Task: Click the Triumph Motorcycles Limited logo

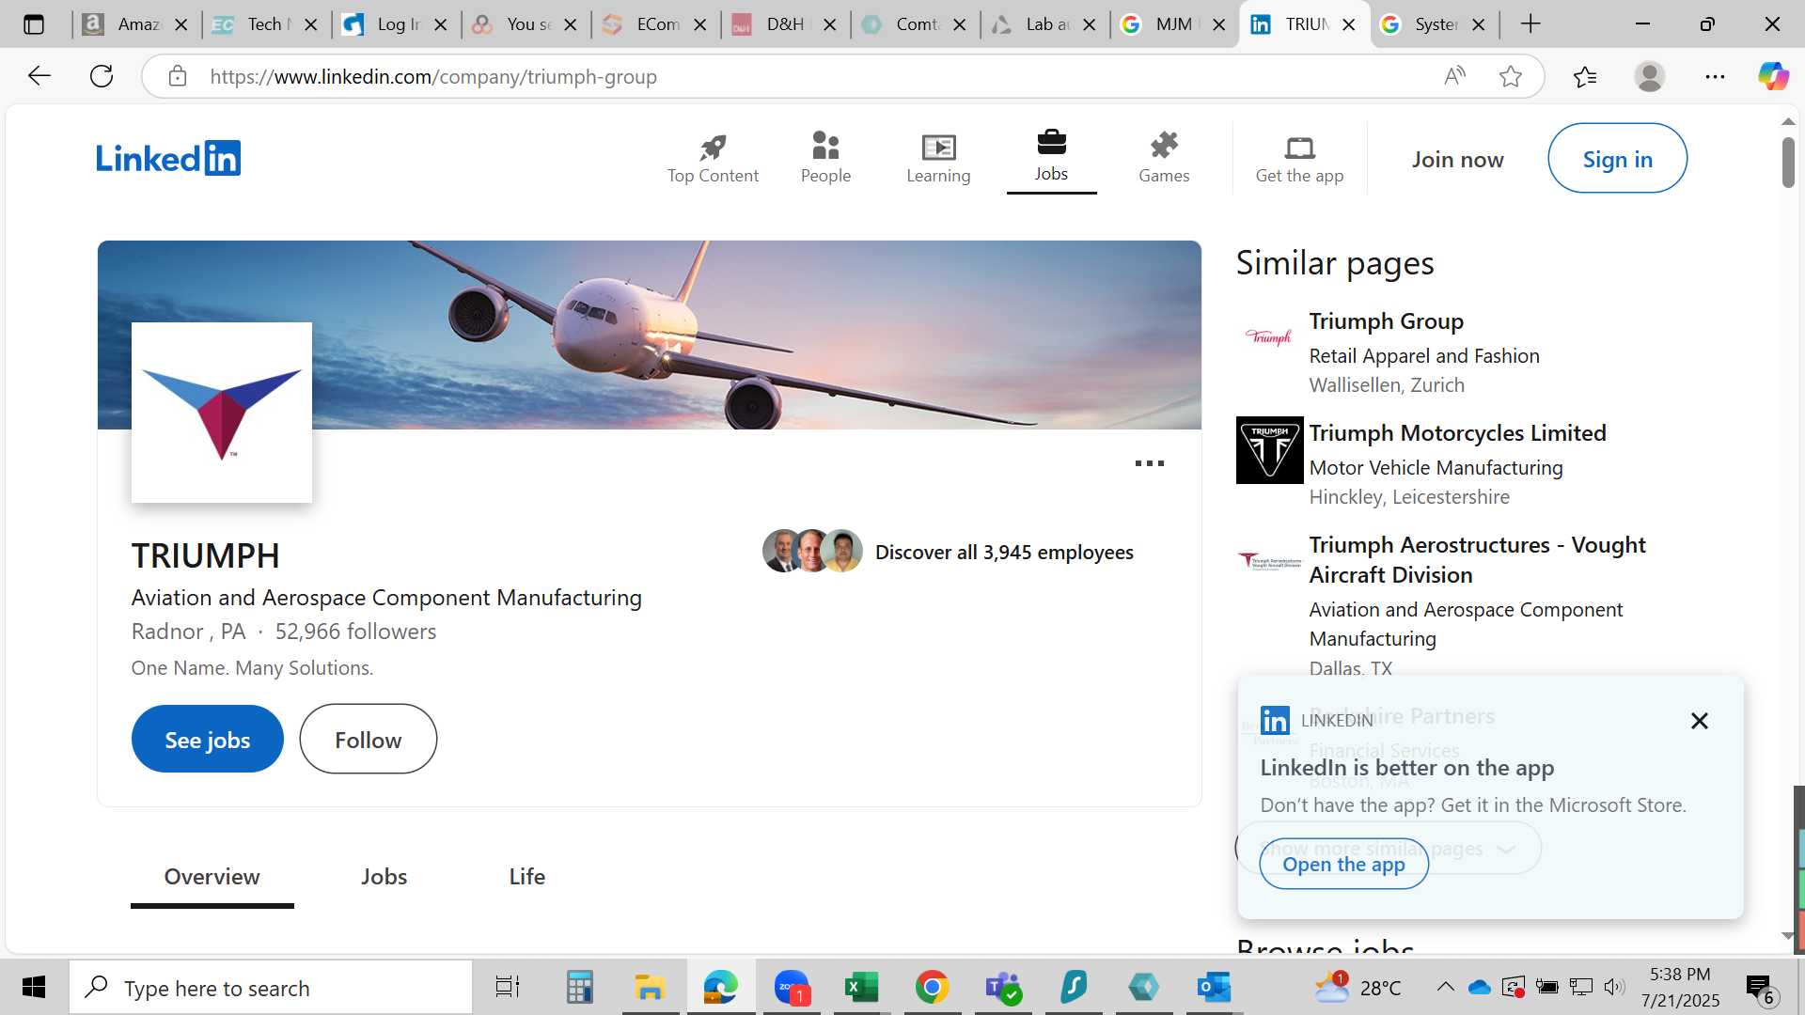Action: (1269, 450)
